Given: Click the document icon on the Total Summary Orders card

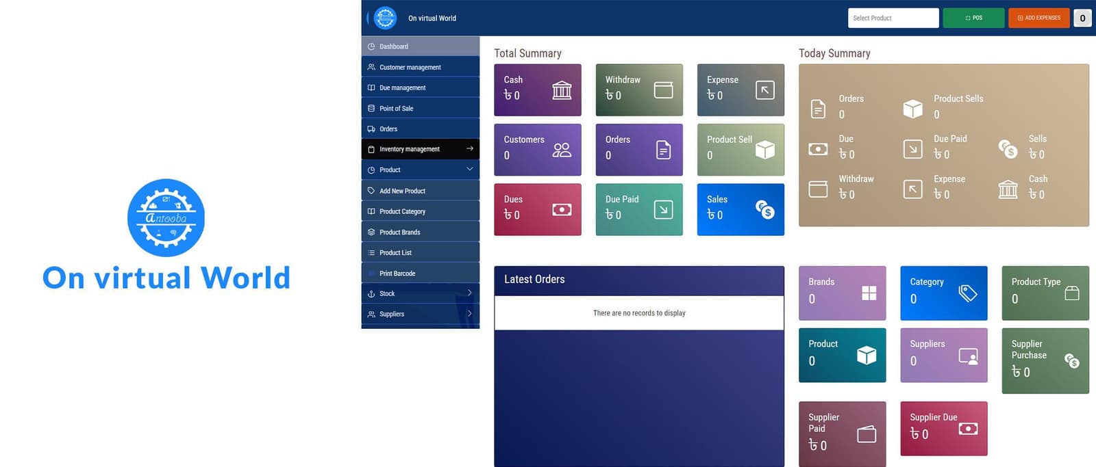Looking at the screenshot, I should click(x=663, y=150).
